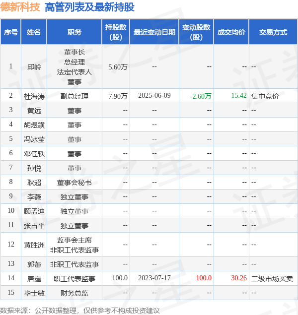Click 独立董事 in 李薇's row

(x=74, y=197)
